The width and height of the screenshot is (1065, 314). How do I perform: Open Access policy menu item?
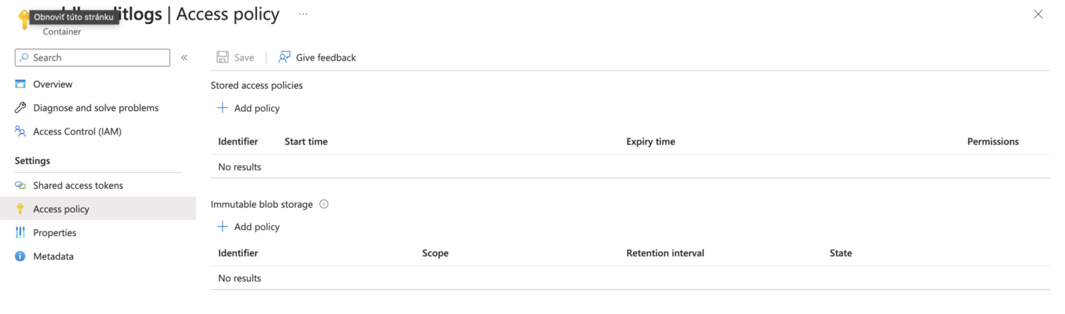pos(61,209)
